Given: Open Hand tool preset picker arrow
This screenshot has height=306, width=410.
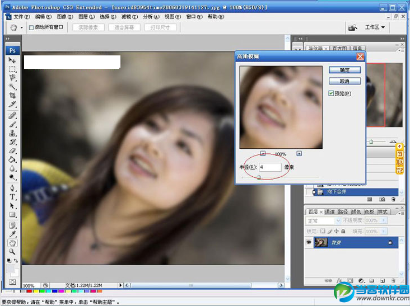Looking at the screenshot, I should coord(22,27).
